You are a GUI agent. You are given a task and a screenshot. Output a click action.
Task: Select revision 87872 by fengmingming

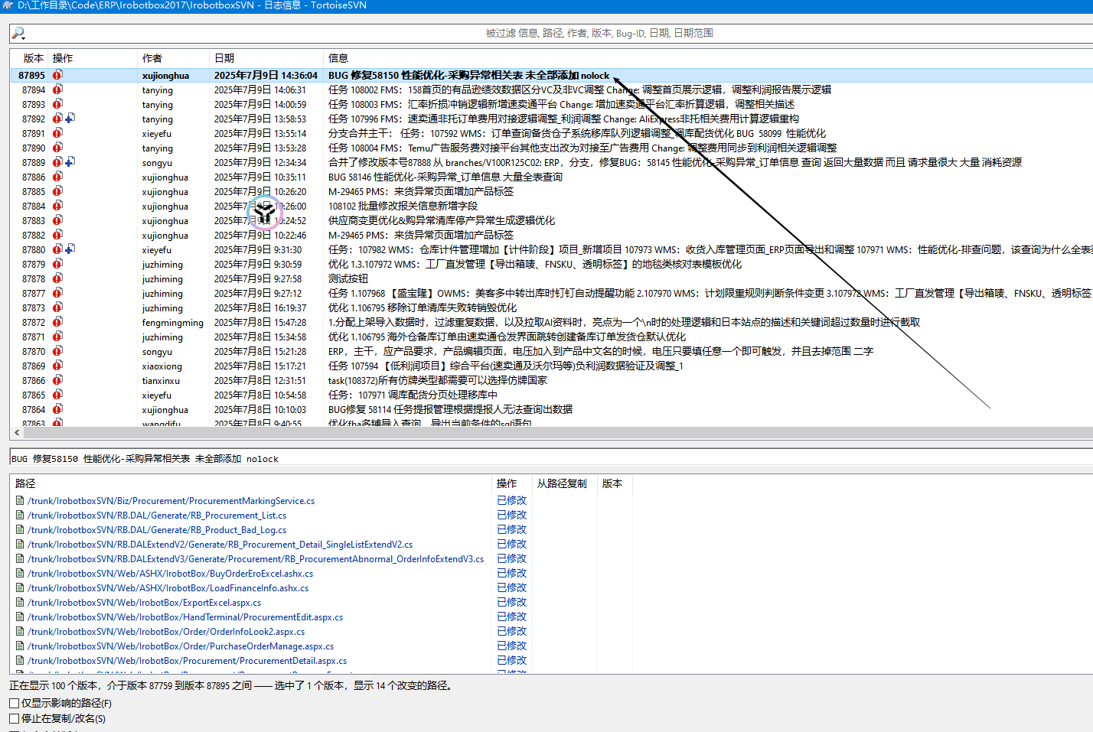point(551,322)
